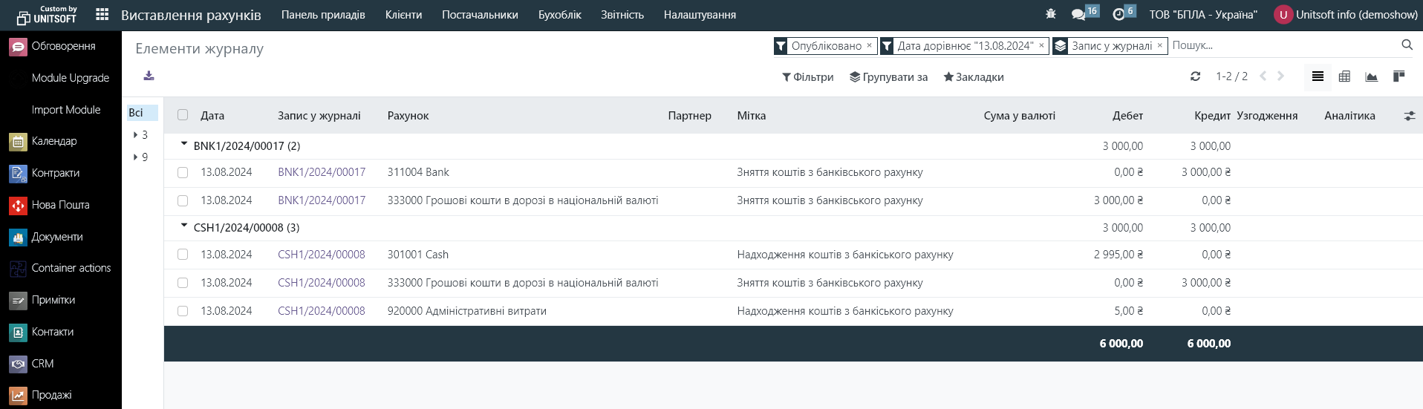
Task: Toggle the select-all checkbox in the header
Action: pos(183,115)
